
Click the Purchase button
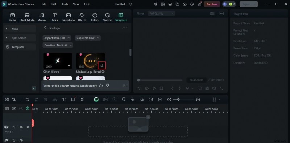click(212, 4)
